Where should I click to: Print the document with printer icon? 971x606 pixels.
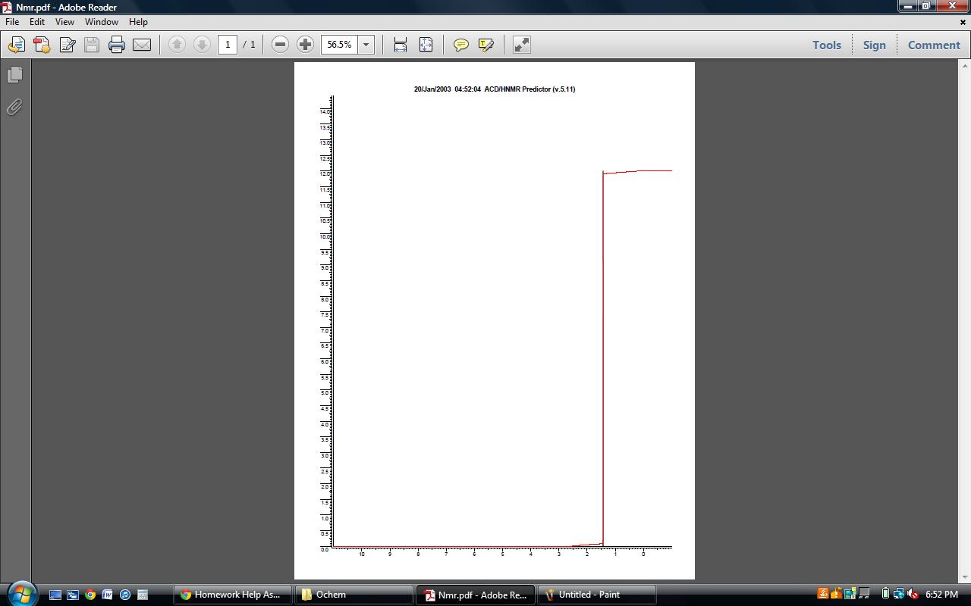117,45
